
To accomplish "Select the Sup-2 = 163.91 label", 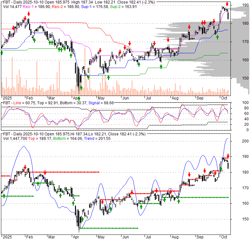I will 123,7.
